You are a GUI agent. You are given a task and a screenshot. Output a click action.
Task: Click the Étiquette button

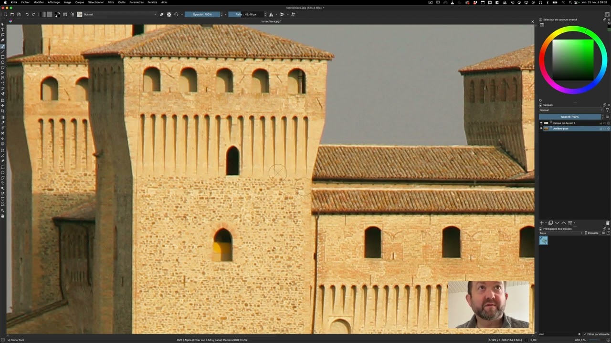(593, 233)
